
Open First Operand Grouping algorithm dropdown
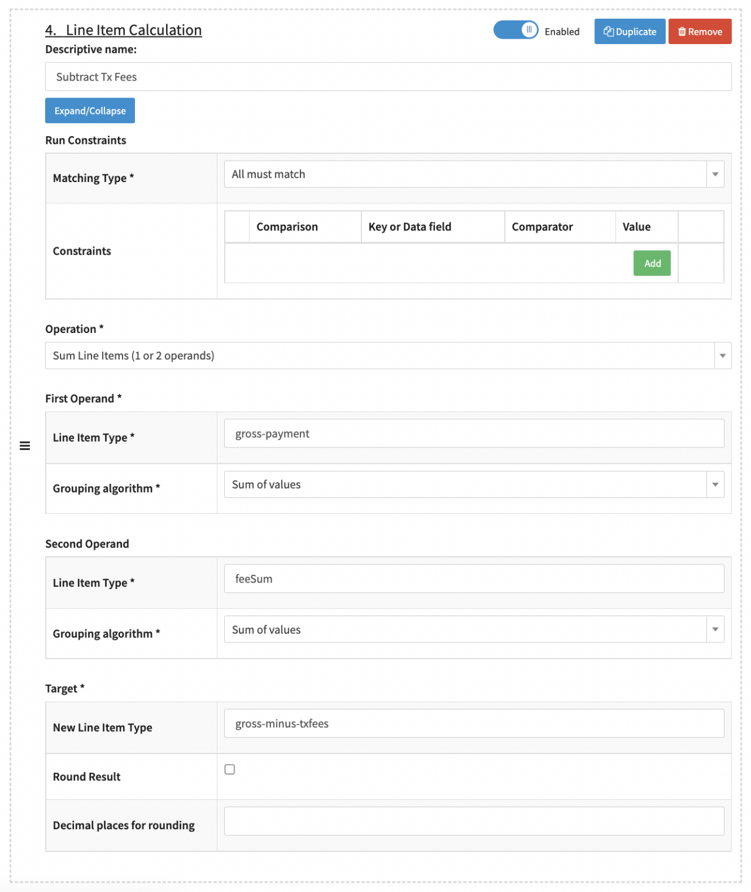473,484
